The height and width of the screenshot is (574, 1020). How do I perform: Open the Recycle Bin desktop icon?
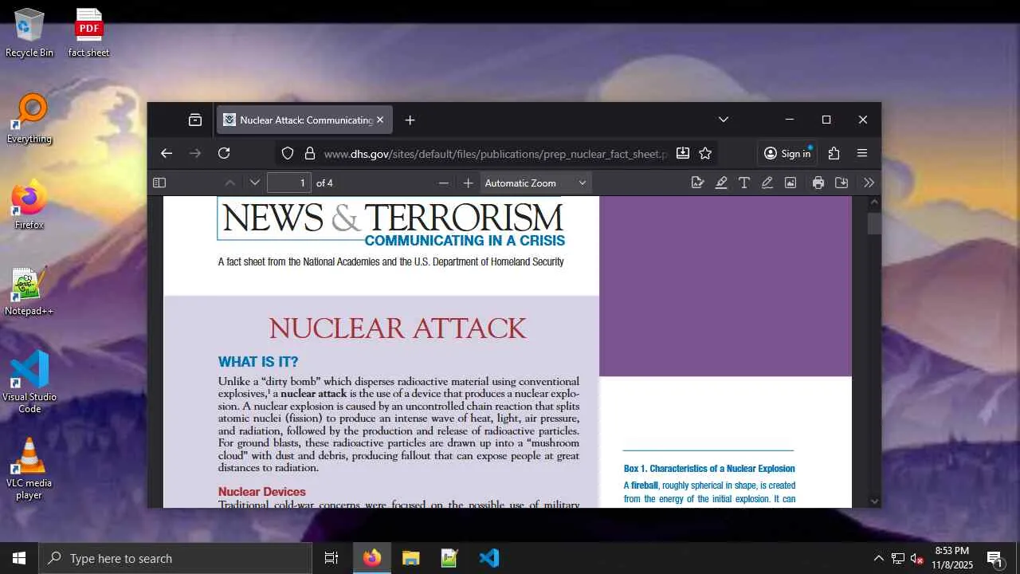tap(29, 33)
